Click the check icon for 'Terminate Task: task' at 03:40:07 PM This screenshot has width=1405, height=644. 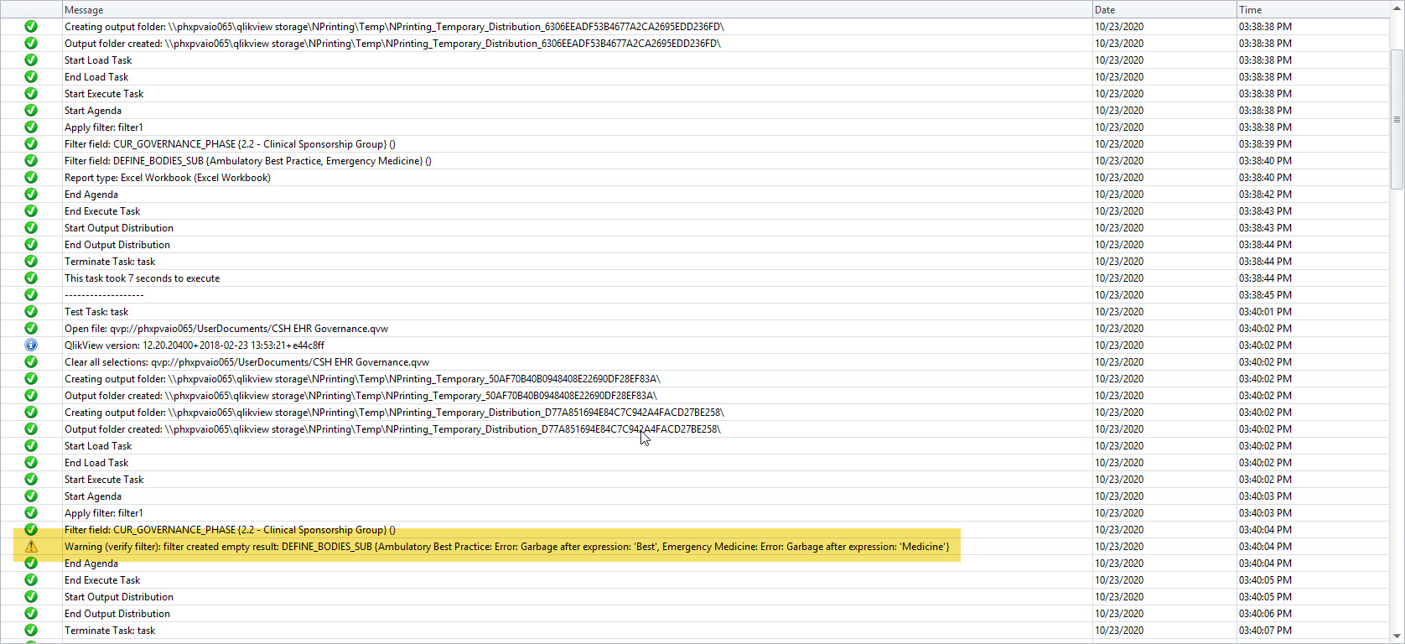tap(31, 630)
